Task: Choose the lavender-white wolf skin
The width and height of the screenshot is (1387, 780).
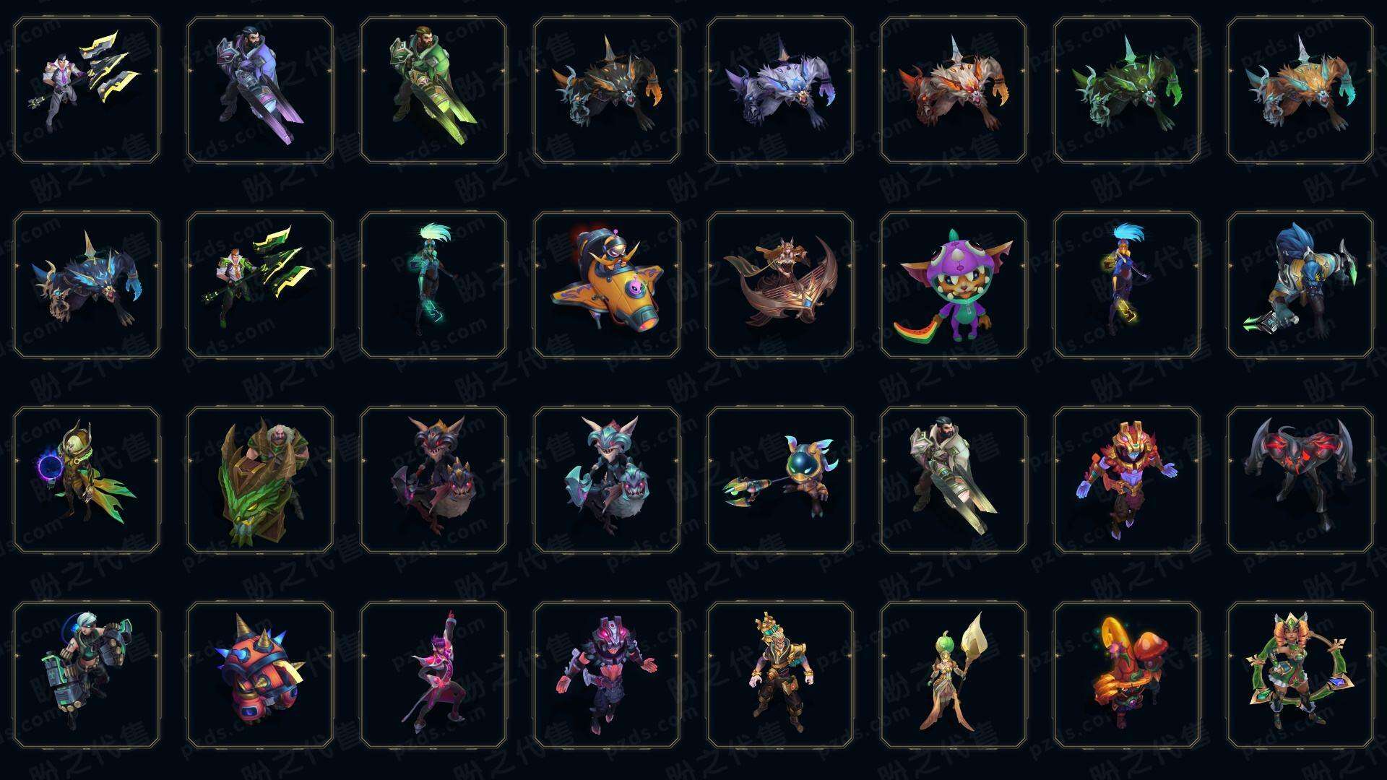Action: point(780,90)
